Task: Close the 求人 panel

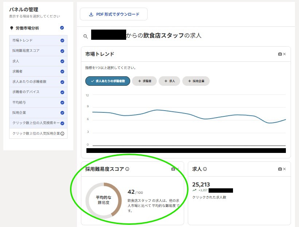Action: point(284,169)
